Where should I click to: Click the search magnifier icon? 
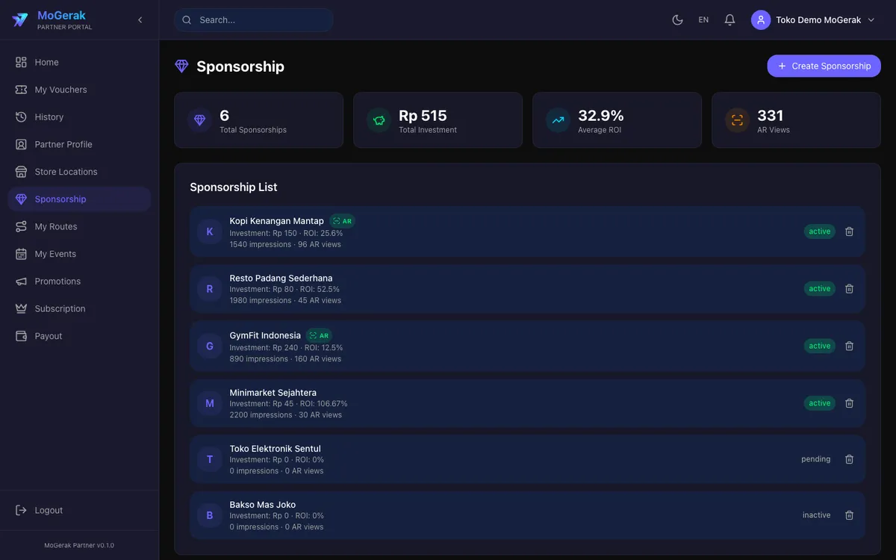(x=187, y=20)
